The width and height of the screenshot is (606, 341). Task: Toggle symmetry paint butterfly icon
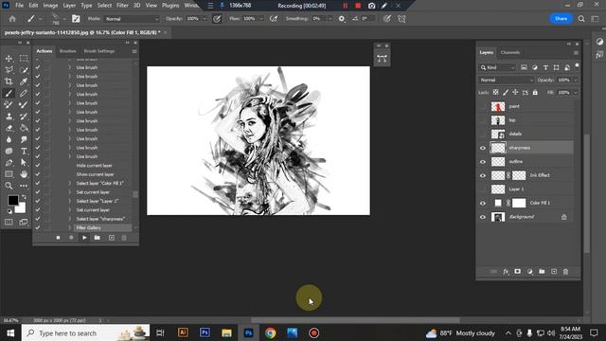click(401, 19)
